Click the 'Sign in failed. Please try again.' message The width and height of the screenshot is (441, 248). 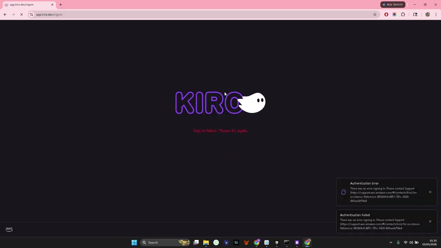pos(220,131)
